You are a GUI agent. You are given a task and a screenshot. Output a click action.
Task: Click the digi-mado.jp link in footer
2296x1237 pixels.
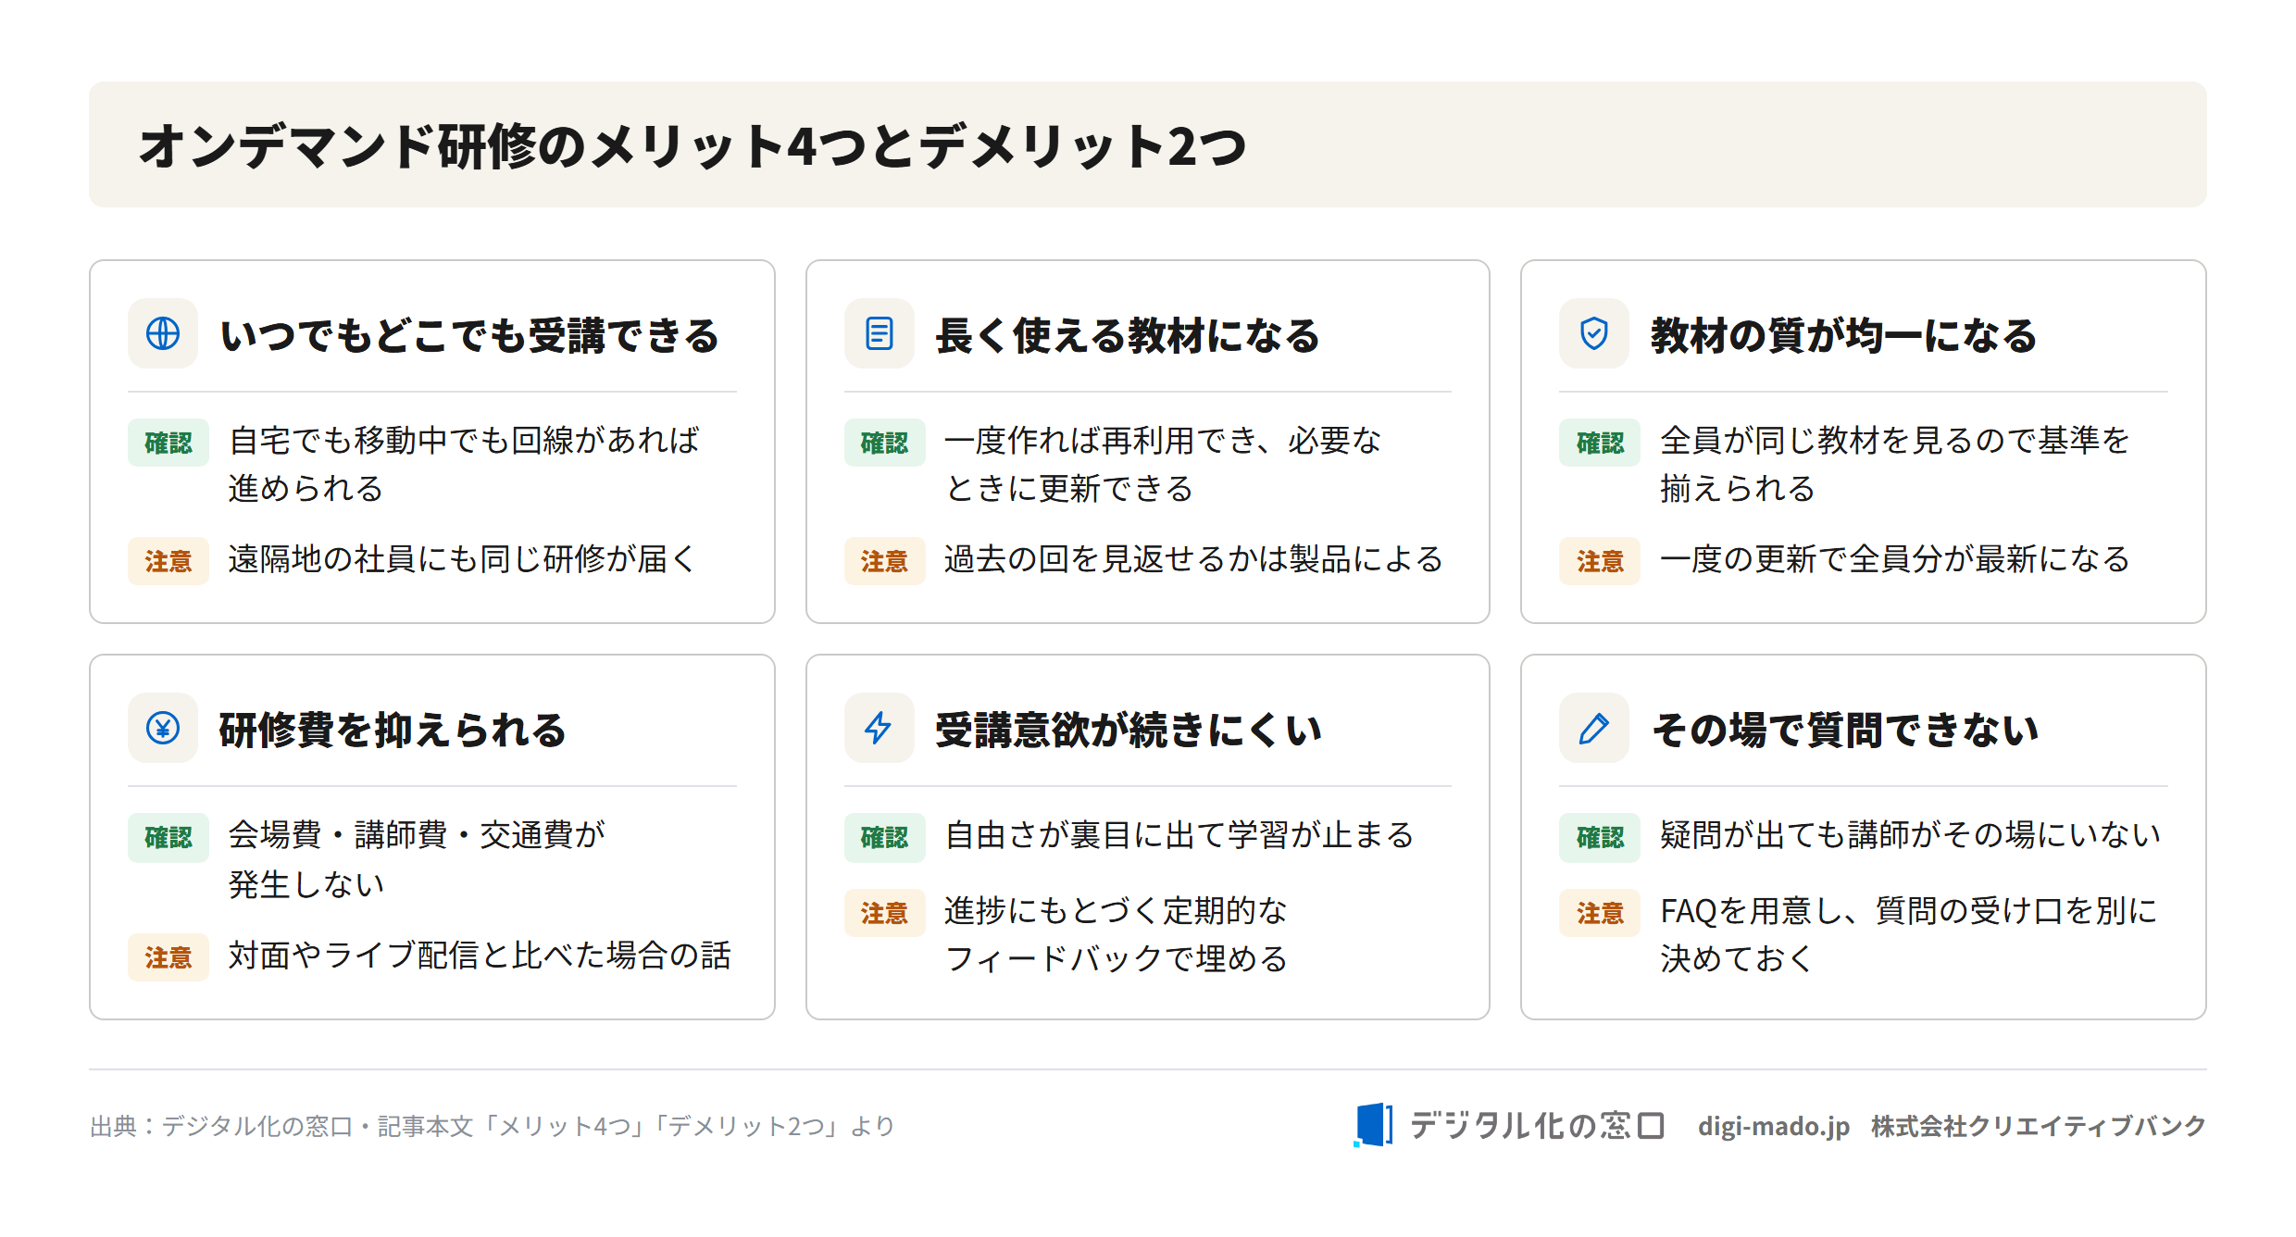(1773, 1126)
